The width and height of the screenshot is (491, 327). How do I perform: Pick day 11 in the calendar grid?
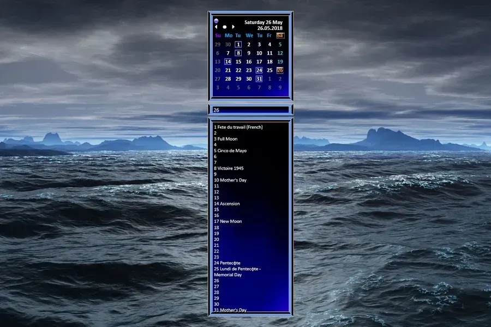(x=270, y=53)
